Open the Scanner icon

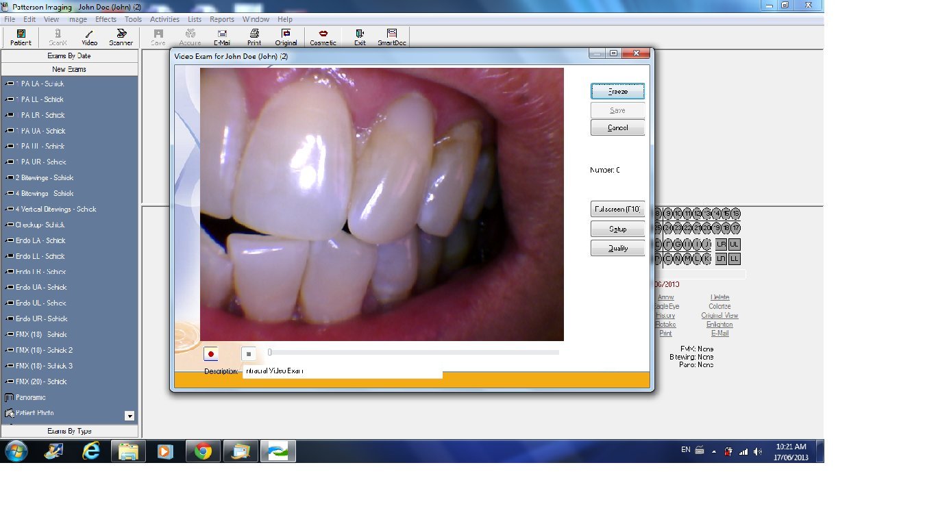(121, 37)
